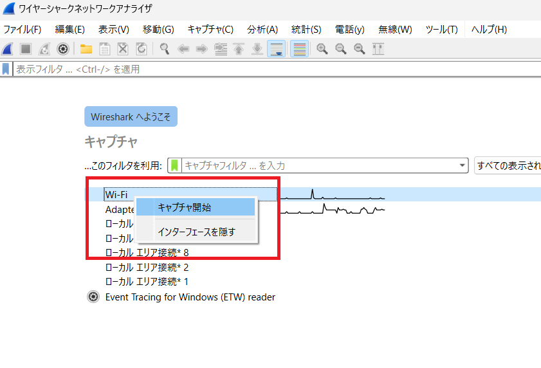541x368 pixels.
Task: Click the Wi-Fi traffic sparkline graph
Action: click(333, 194)
